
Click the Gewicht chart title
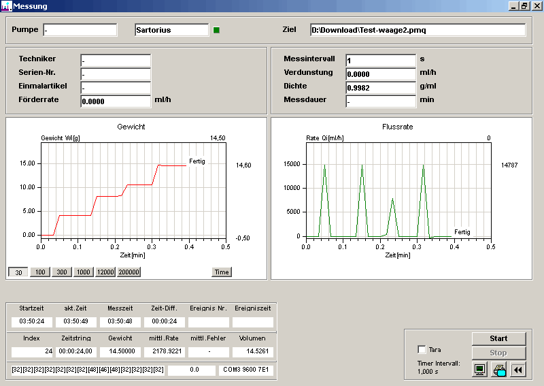[x=131, y=127]
